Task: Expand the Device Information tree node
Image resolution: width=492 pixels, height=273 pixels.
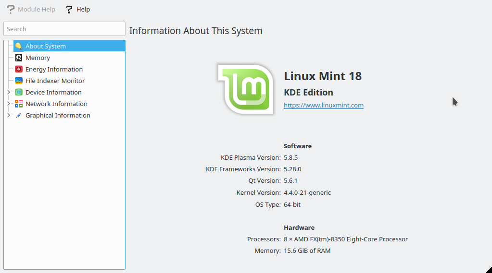Action: click(x=9, y=92)
